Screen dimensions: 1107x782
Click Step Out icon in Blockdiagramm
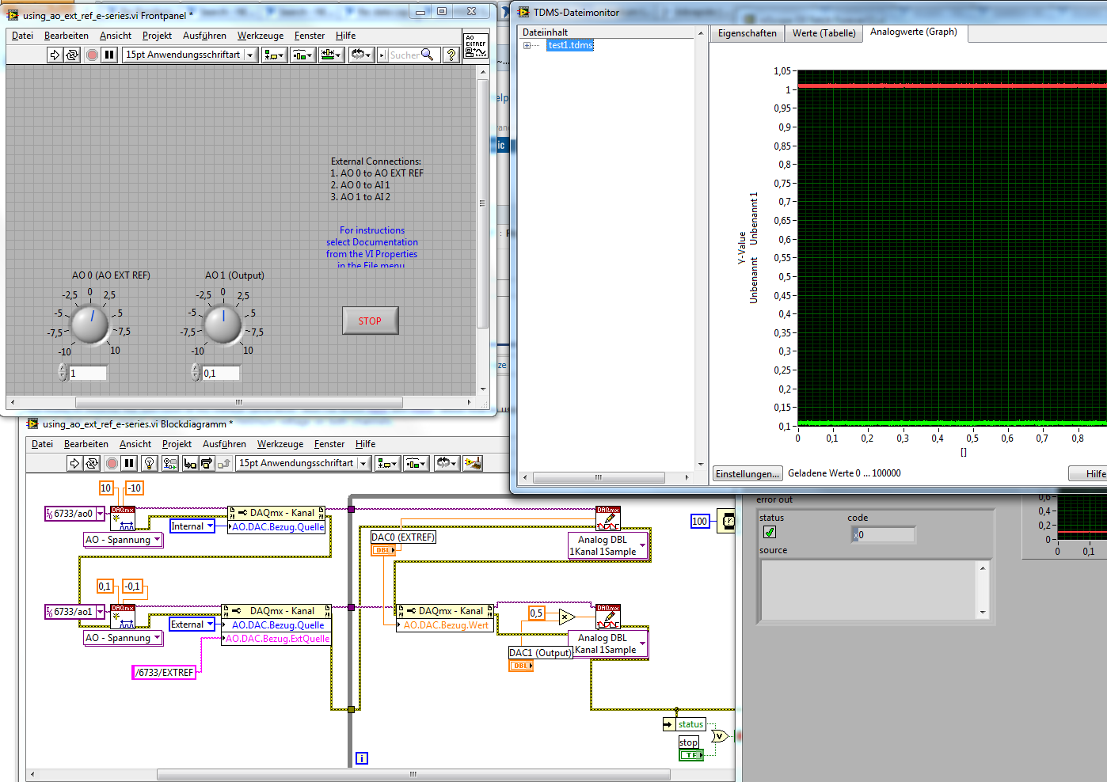[x=223, y=463]
